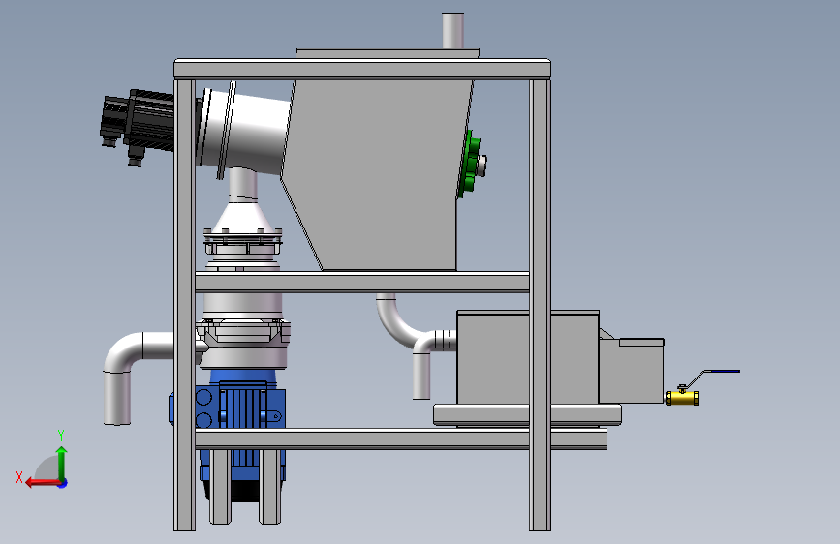The image size is (840, 544).
Task: Select the green flange on the hopper
Action: click(x=469, y=164)
